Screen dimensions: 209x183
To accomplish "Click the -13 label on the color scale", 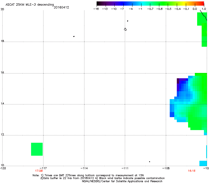I will [x=105, y=9].
